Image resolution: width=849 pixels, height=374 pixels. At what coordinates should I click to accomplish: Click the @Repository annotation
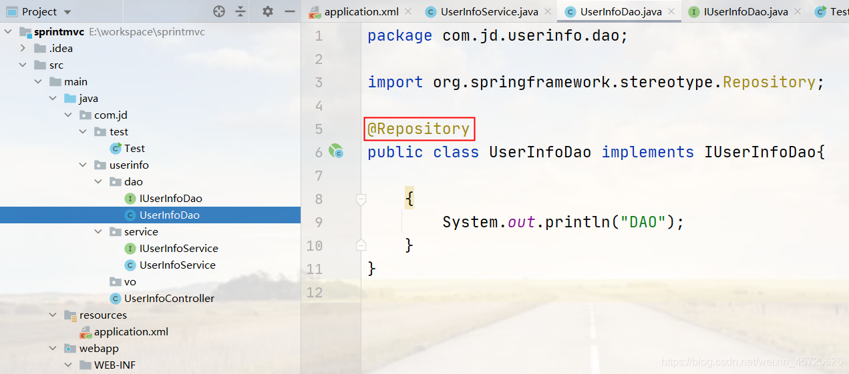coord(419,129)
